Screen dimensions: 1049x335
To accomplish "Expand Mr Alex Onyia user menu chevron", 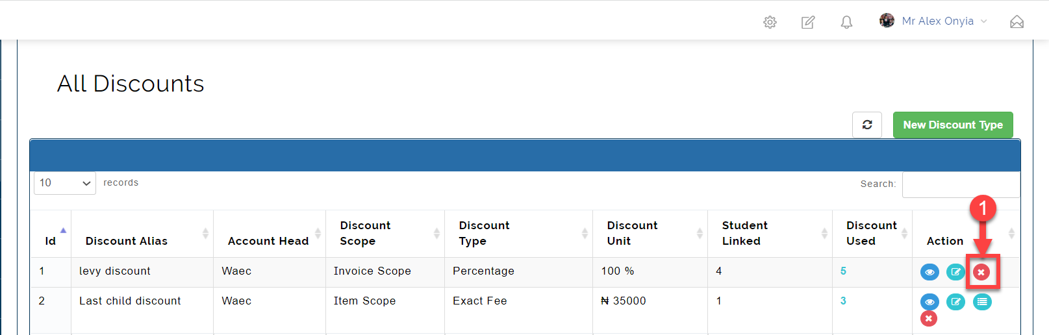I will [983, 21].
